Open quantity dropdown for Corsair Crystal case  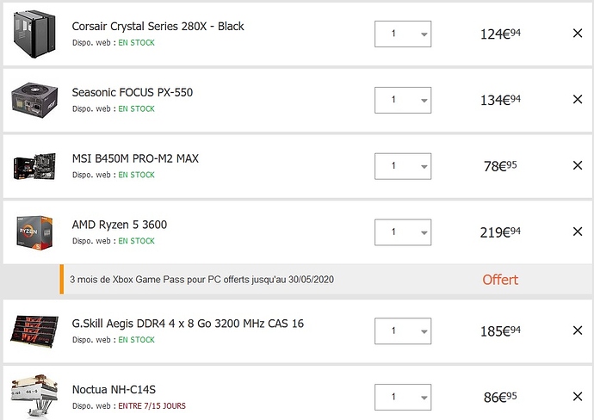click(402, 34)
